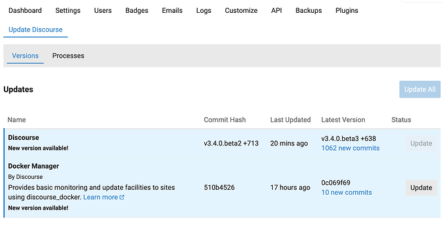
Task: Click the greyed-out Update button for Discourse
Action: 421,143
